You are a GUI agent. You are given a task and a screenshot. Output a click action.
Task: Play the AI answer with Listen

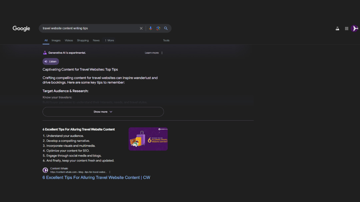(51, 61)
